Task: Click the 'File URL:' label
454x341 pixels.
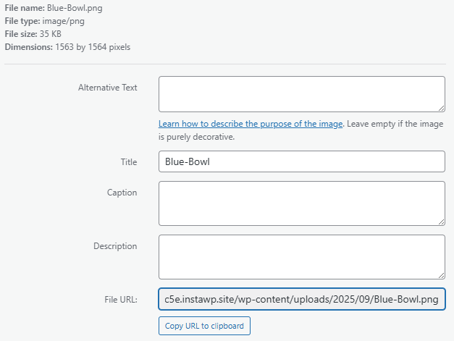Action: [119, 299]
